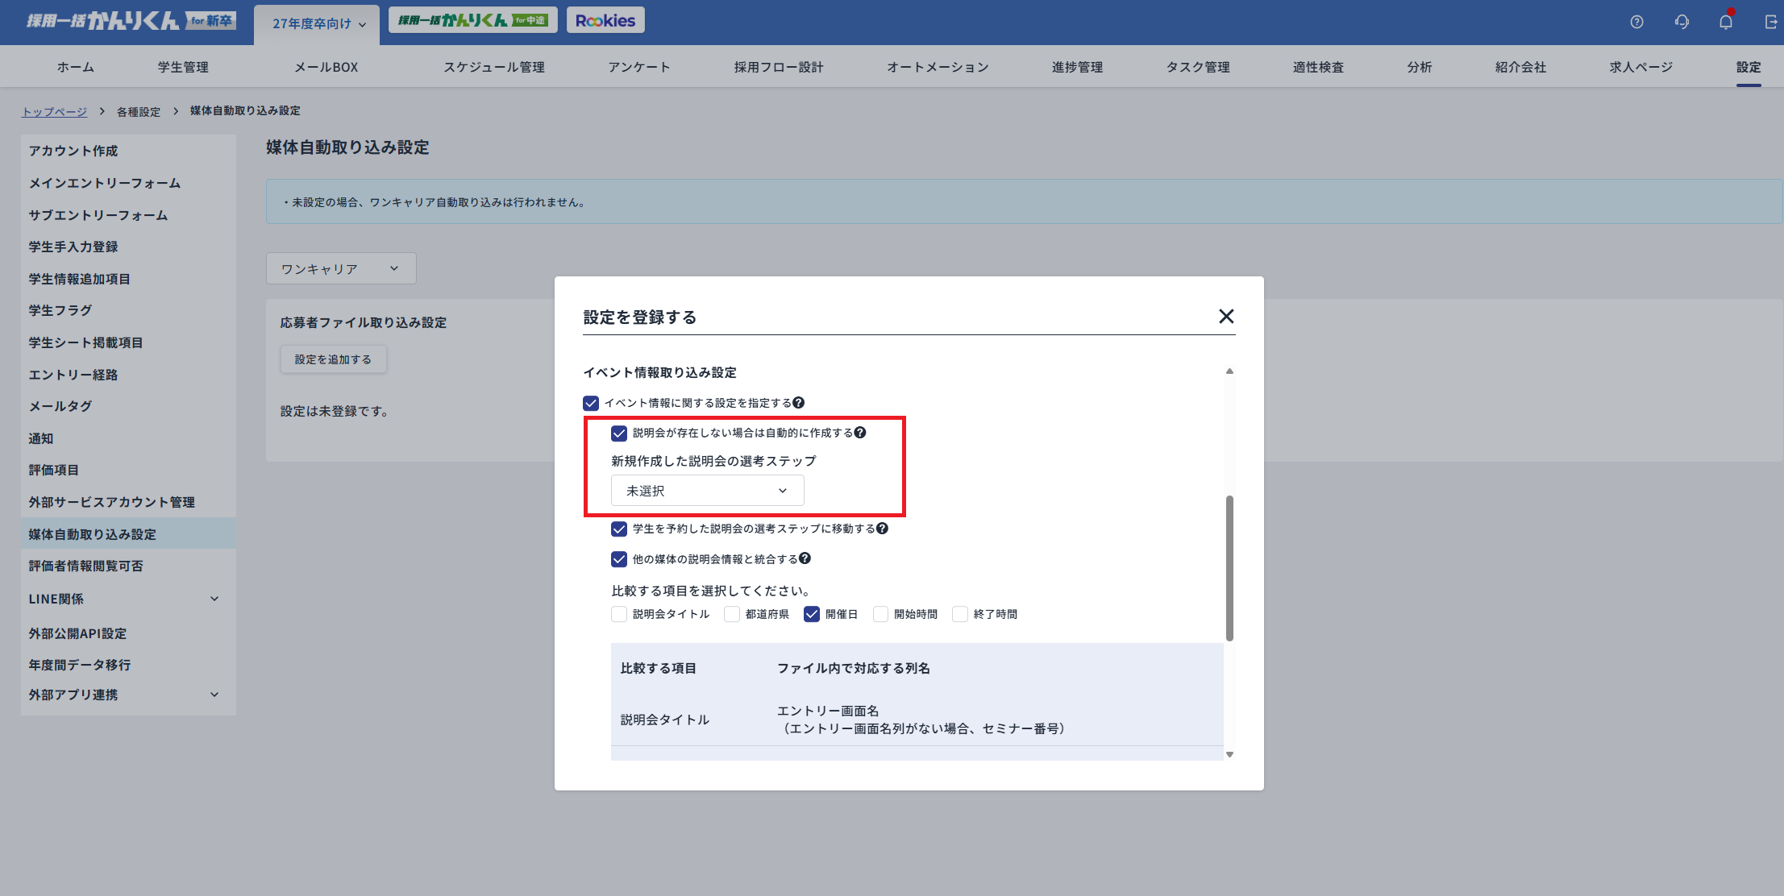Image resolution: width=1784 pixels, height=896 pixels.
Task: Click help icon beside イベント情報に関する設定を指定する
Action: click(798, 403)
